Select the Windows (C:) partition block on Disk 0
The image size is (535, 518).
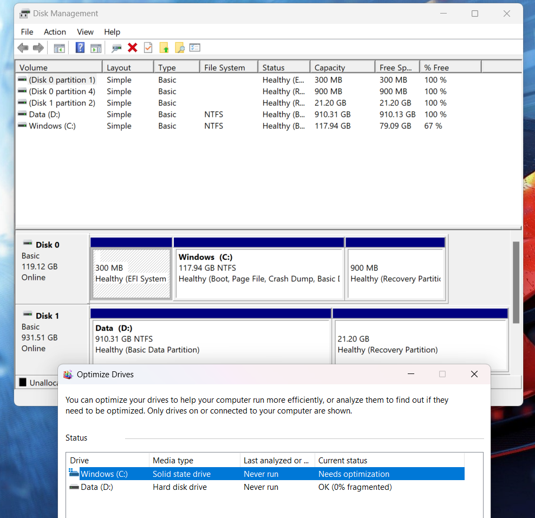coord(259,270)
